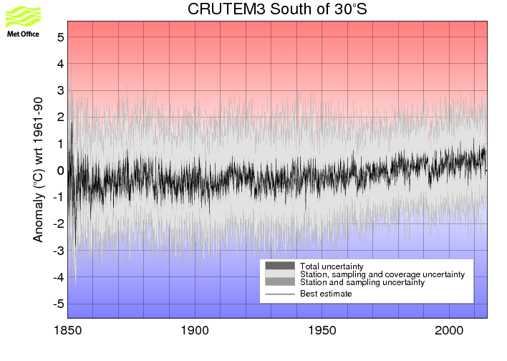
Task: Click the y-axis tick label '-4'
Action: (x=59, y=277)
